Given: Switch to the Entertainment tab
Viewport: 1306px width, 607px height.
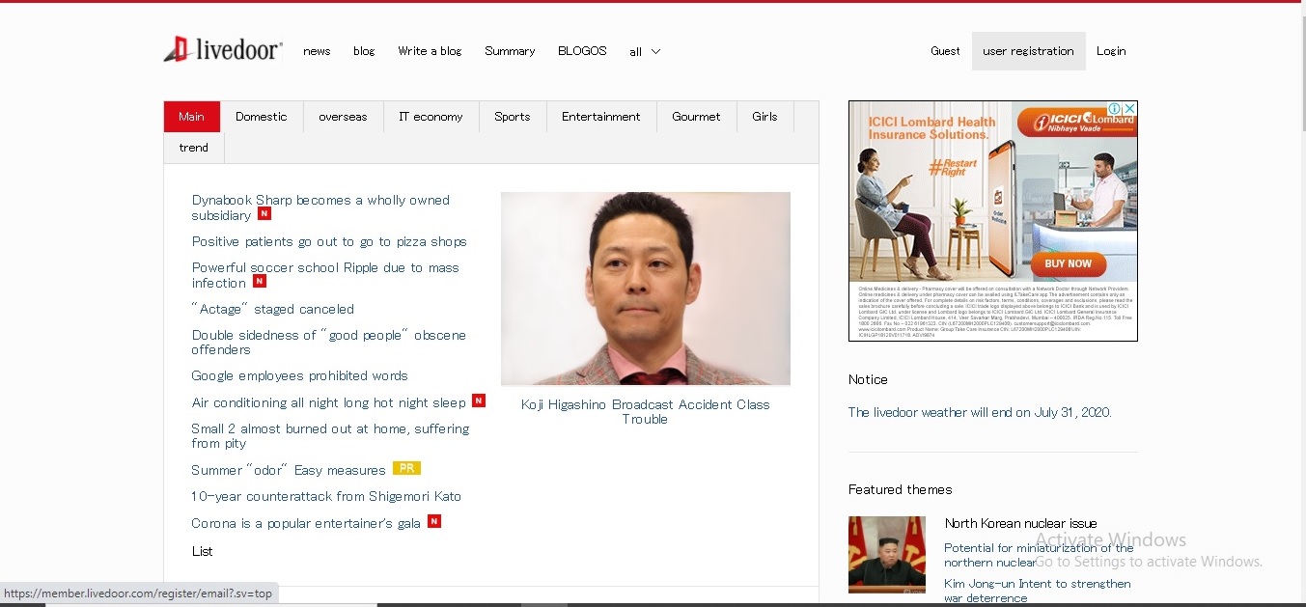Looking at the screenshot, I should point(601,117).
